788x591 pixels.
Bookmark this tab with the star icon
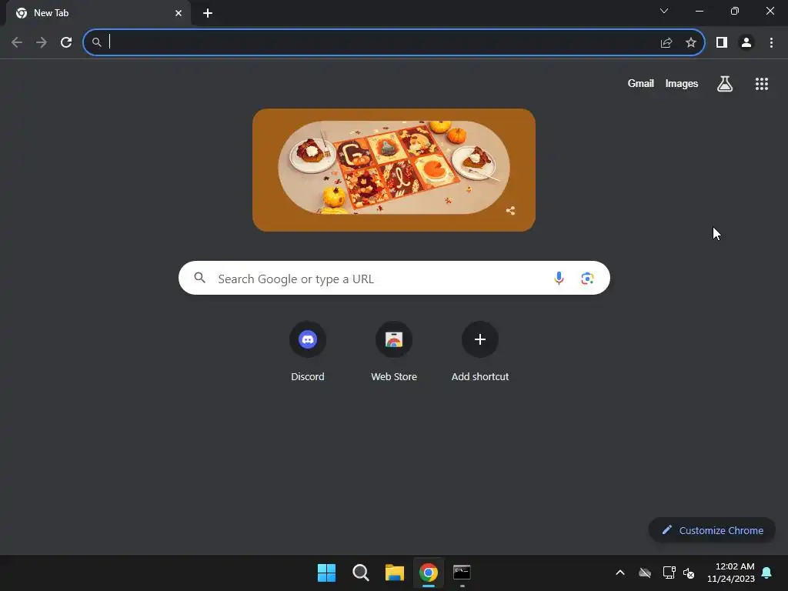click(x=691, y=43)
